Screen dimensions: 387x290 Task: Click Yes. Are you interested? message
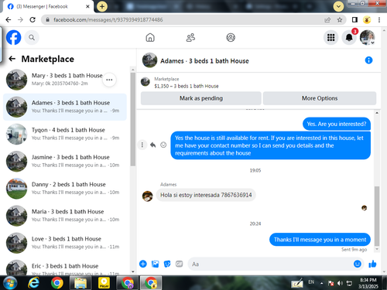point(337,124)
